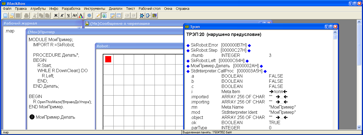Click the red robot cell
The height and width of the screenshot is (135, 363).
[x=108, y=59]
